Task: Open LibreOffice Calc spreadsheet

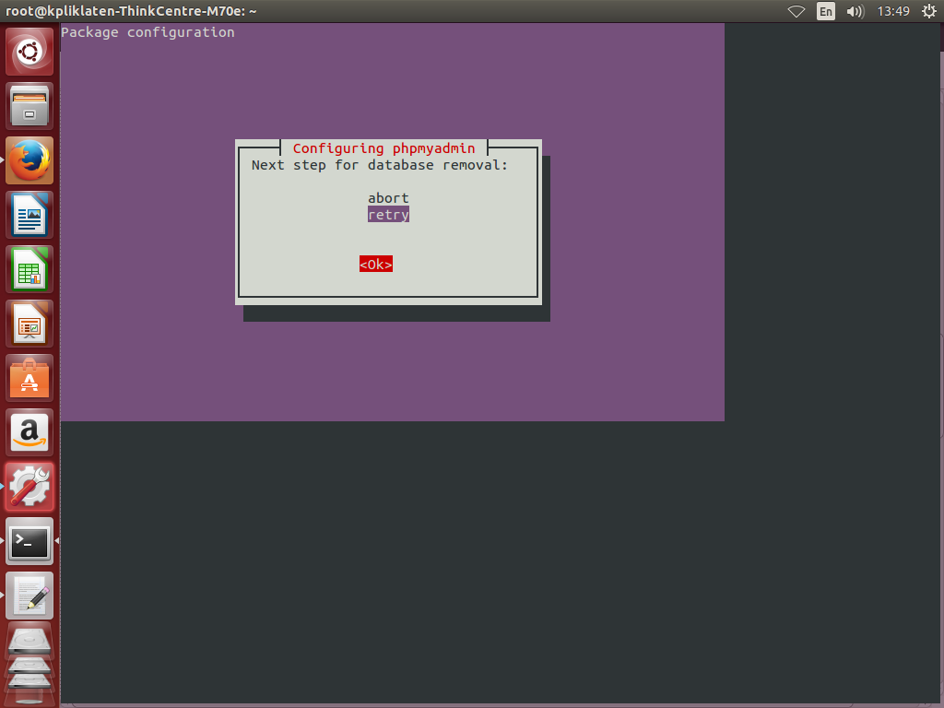Action: 29,269
